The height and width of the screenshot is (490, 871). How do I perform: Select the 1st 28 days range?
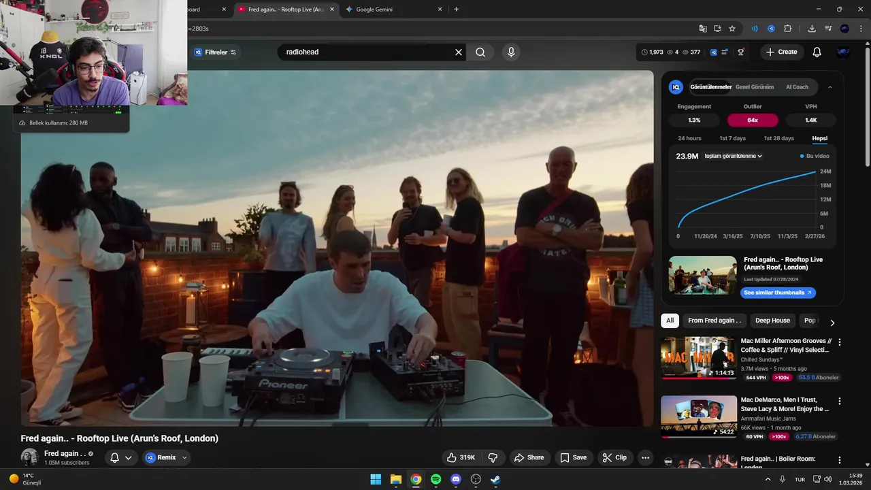778,138
